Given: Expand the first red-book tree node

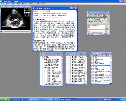Looking at the screenshot, I should (x=44, y=59).
